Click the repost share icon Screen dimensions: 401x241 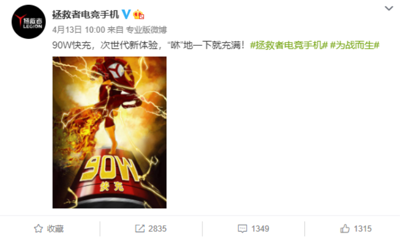tap(140, 228)
